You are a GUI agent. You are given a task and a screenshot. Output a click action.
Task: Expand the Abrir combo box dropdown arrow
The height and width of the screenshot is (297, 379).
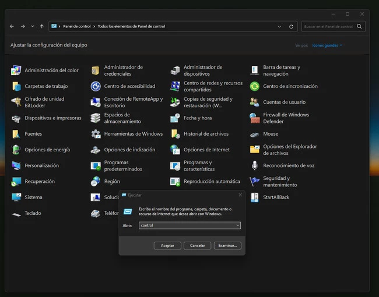(237, 225)
